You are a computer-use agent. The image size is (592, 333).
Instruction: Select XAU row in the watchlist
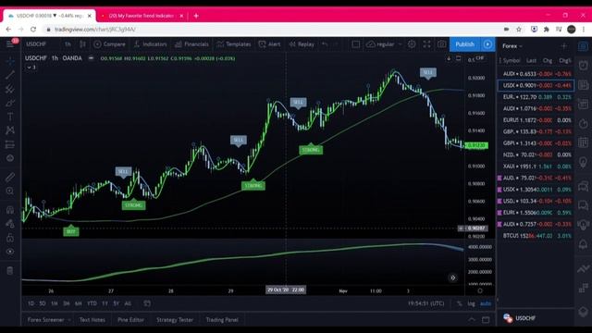[x=536, y=166]
